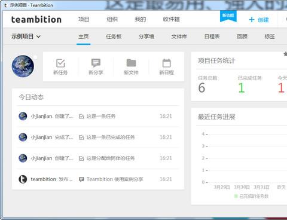287x220 pixels.
Task: Click the 新日程 calendar icon
Action: (x=167, y=63)
